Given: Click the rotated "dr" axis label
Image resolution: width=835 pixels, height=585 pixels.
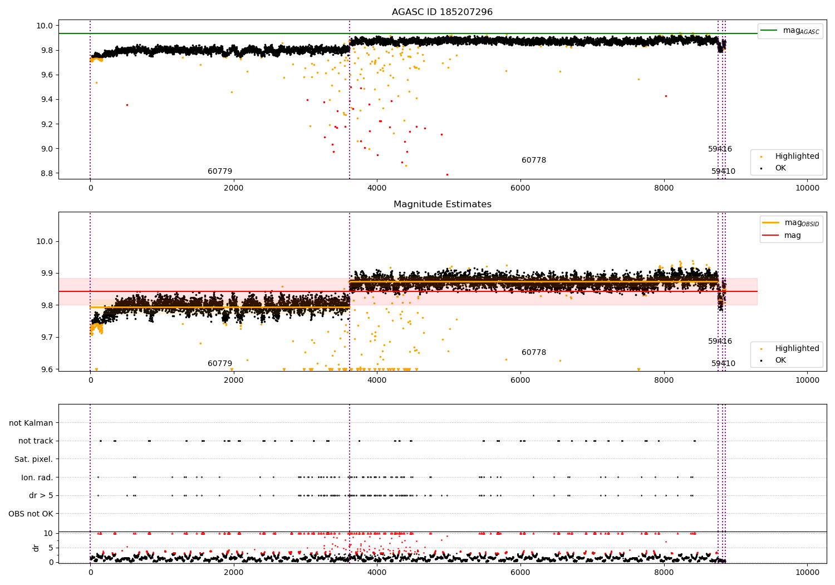Looking at the screenshot, I should point(36,548).
